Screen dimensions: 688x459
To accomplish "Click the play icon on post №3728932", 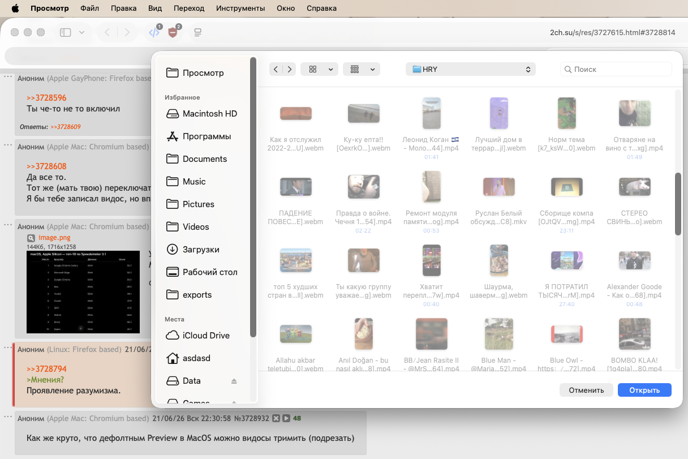I will coord(286,419).
